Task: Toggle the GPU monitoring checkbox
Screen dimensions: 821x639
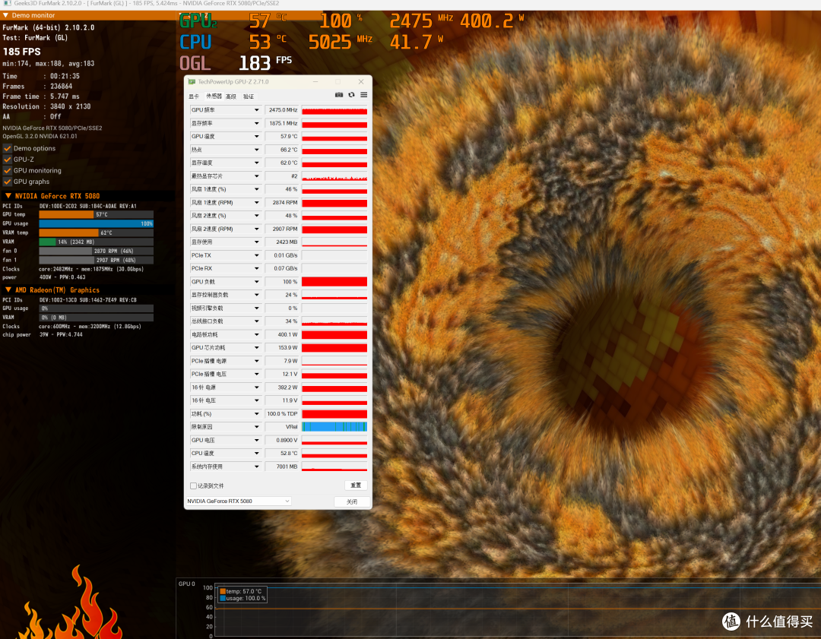Action: tap(8, 171)
